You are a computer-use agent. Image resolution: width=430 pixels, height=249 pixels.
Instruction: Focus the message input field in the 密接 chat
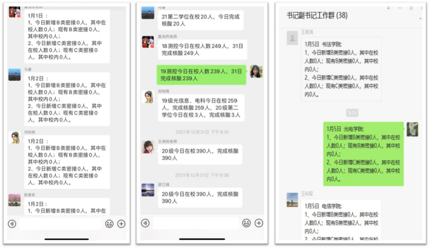(x=60, y=223)
